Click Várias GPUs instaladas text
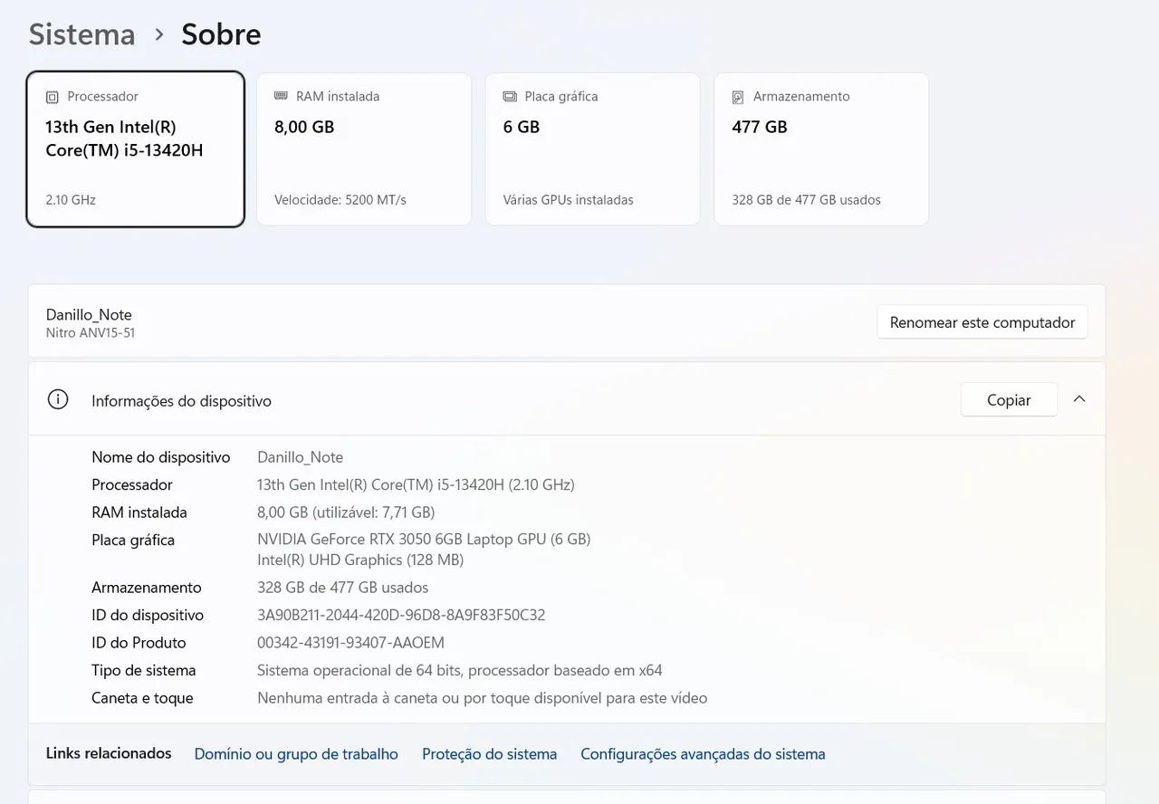Viewport: 1159px width, 804px height. [569, 200]
